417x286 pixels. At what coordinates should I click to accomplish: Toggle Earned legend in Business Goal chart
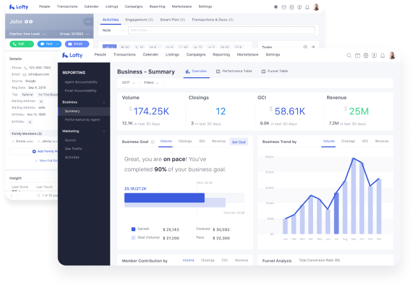coord(133,229)
